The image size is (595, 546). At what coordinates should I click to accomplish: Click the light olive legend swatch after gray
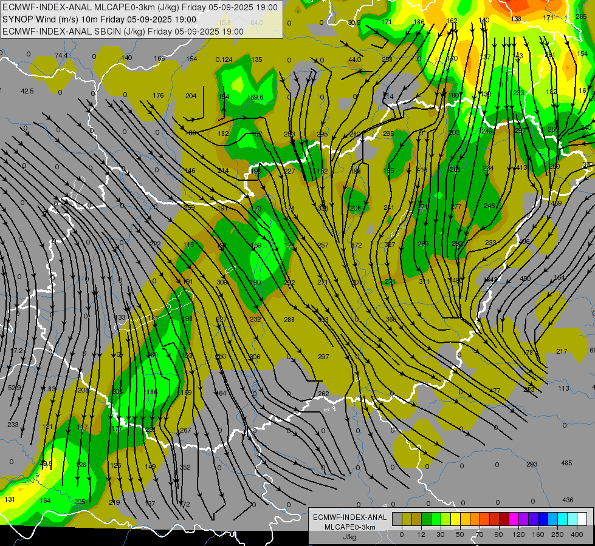(x=407, y=519)
